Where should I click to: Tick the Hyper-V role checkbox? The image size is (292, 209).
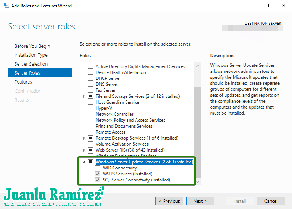(90, 108)
